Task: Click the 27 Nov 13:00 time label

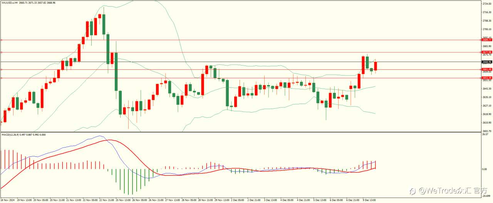Action: click(x=173, y=200)
